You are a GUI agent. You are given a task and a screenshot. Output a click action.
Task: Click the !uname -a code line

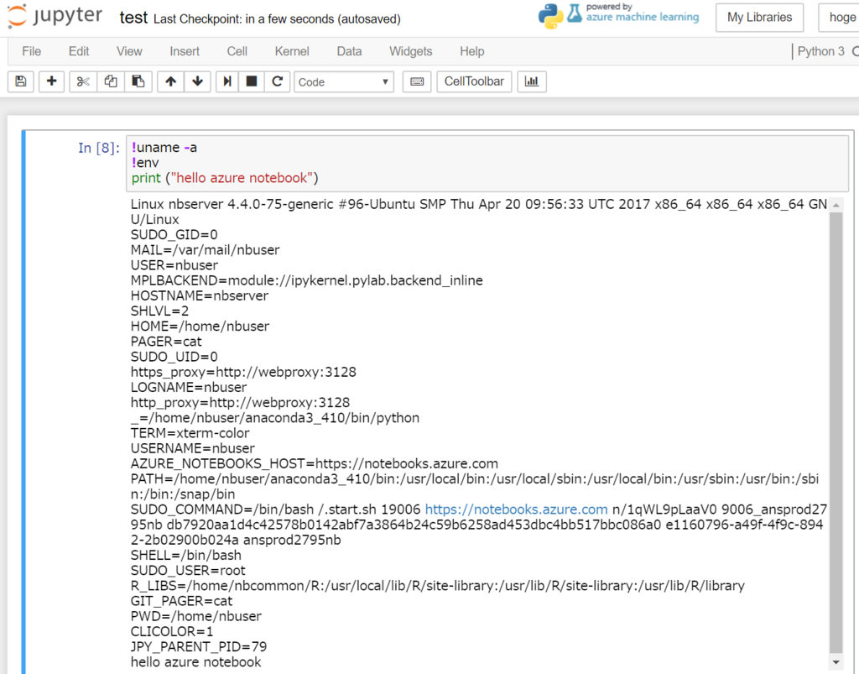pyautogui.click(x=164, y=148)
